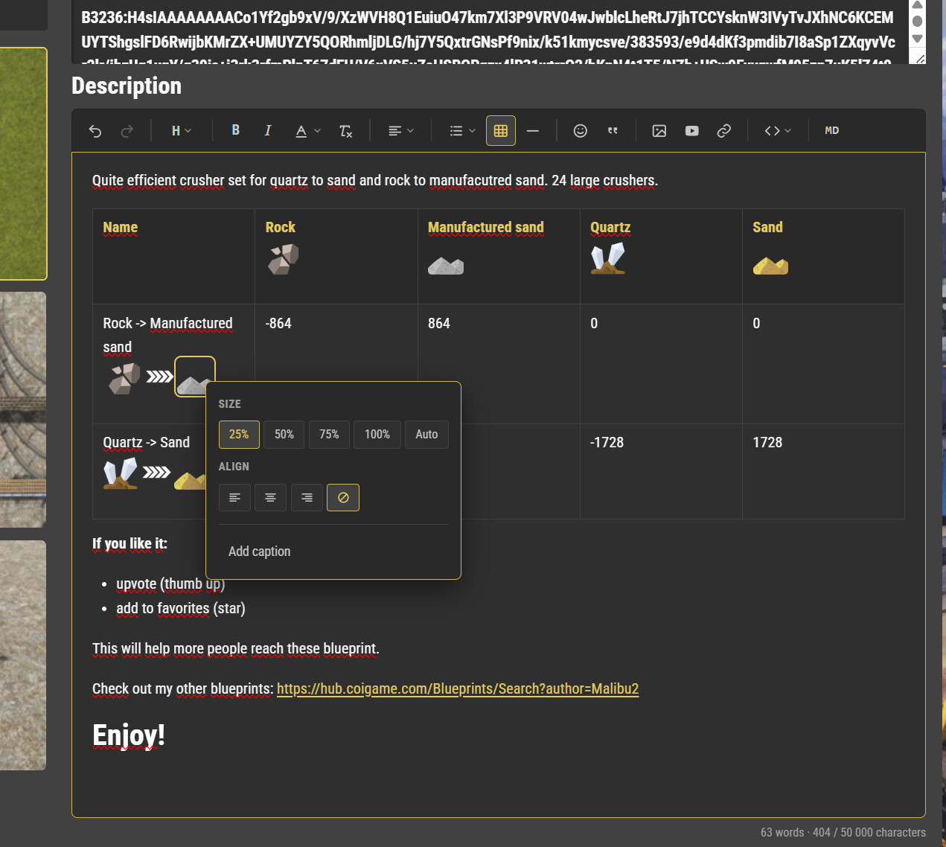The width and height of the screenshot is (946, 847).
Task: Click the 'add to favorites (star)' bullet
Action: [x=181, y=609]
